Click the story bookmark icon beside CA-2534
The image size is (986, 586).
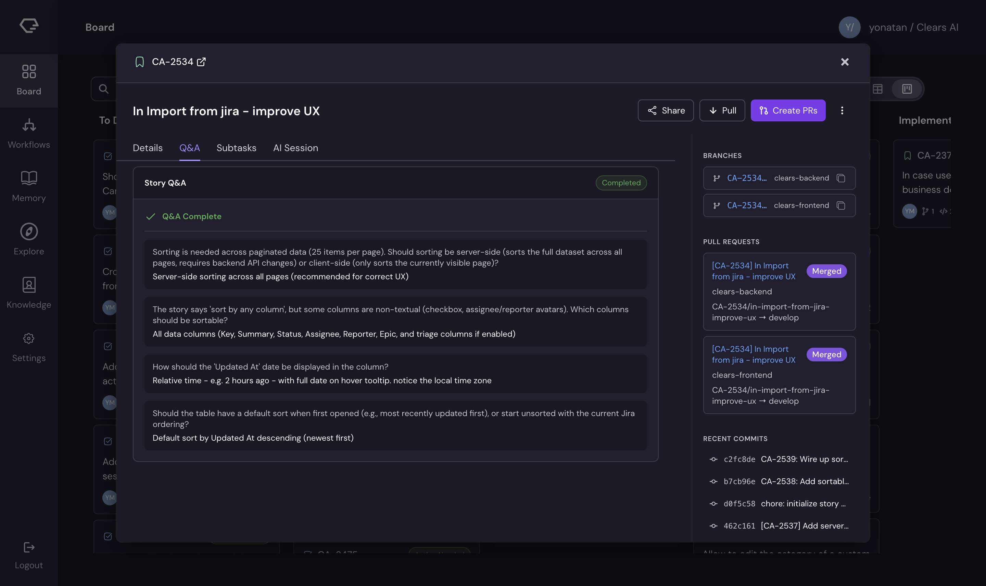[x=140, y=62]
